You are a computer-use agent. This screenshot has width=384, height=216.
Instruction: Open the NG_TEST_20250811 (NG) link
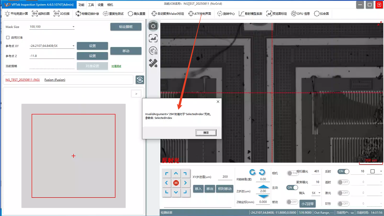tap(23, 80)
